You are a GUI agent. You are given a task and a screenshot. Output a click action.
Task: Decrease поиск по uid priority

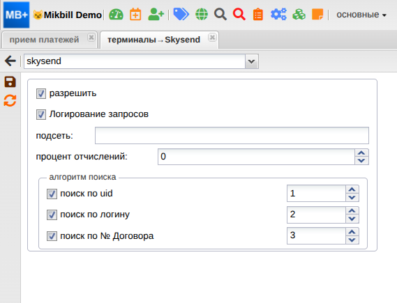click(352, 197)
